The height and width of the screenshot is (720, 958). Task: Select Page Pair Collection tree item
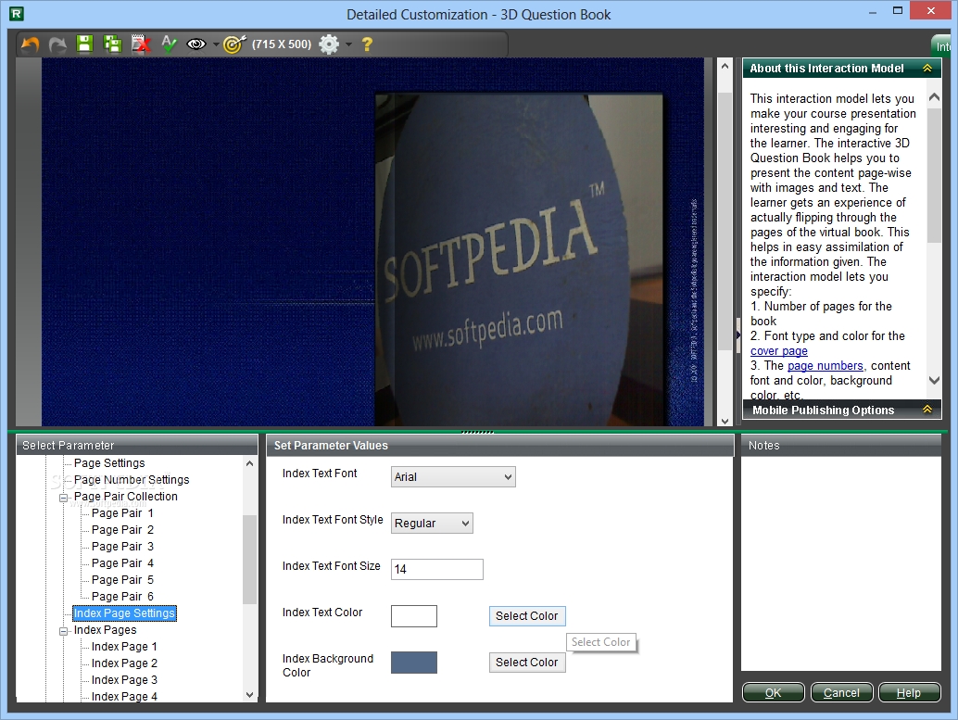(126, 497)
